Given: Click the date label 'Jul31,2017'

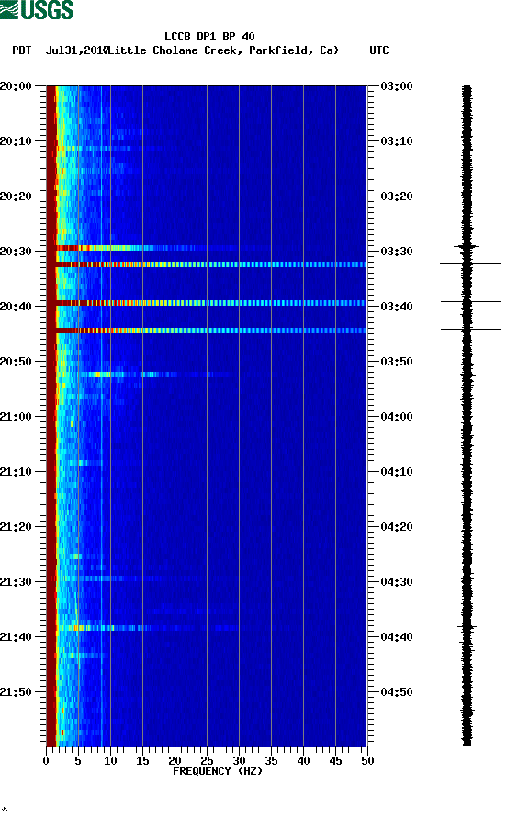Looking at the screenshot, I should click(x=76, y=50).
